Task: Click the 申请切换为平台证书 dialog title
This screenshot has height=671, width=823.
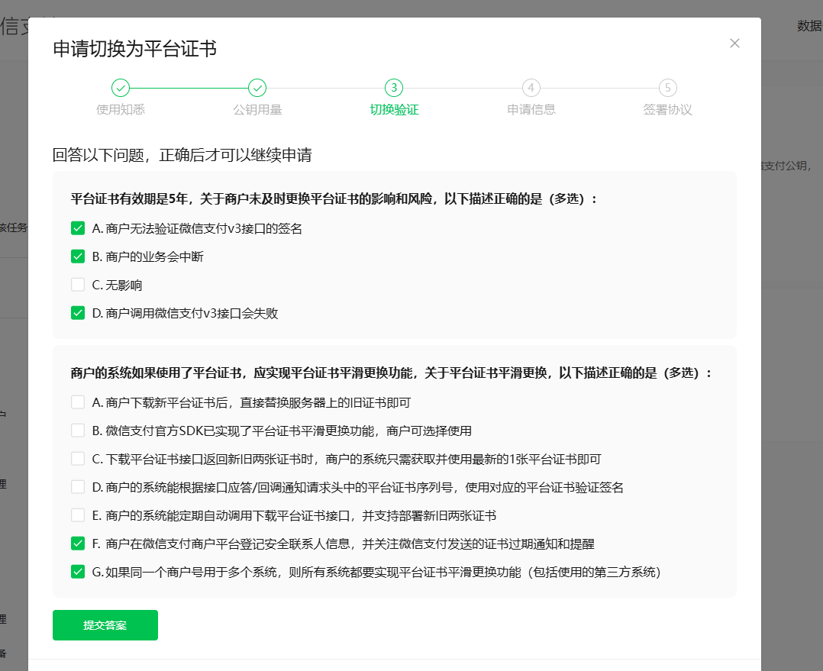Action: point(135,49)
